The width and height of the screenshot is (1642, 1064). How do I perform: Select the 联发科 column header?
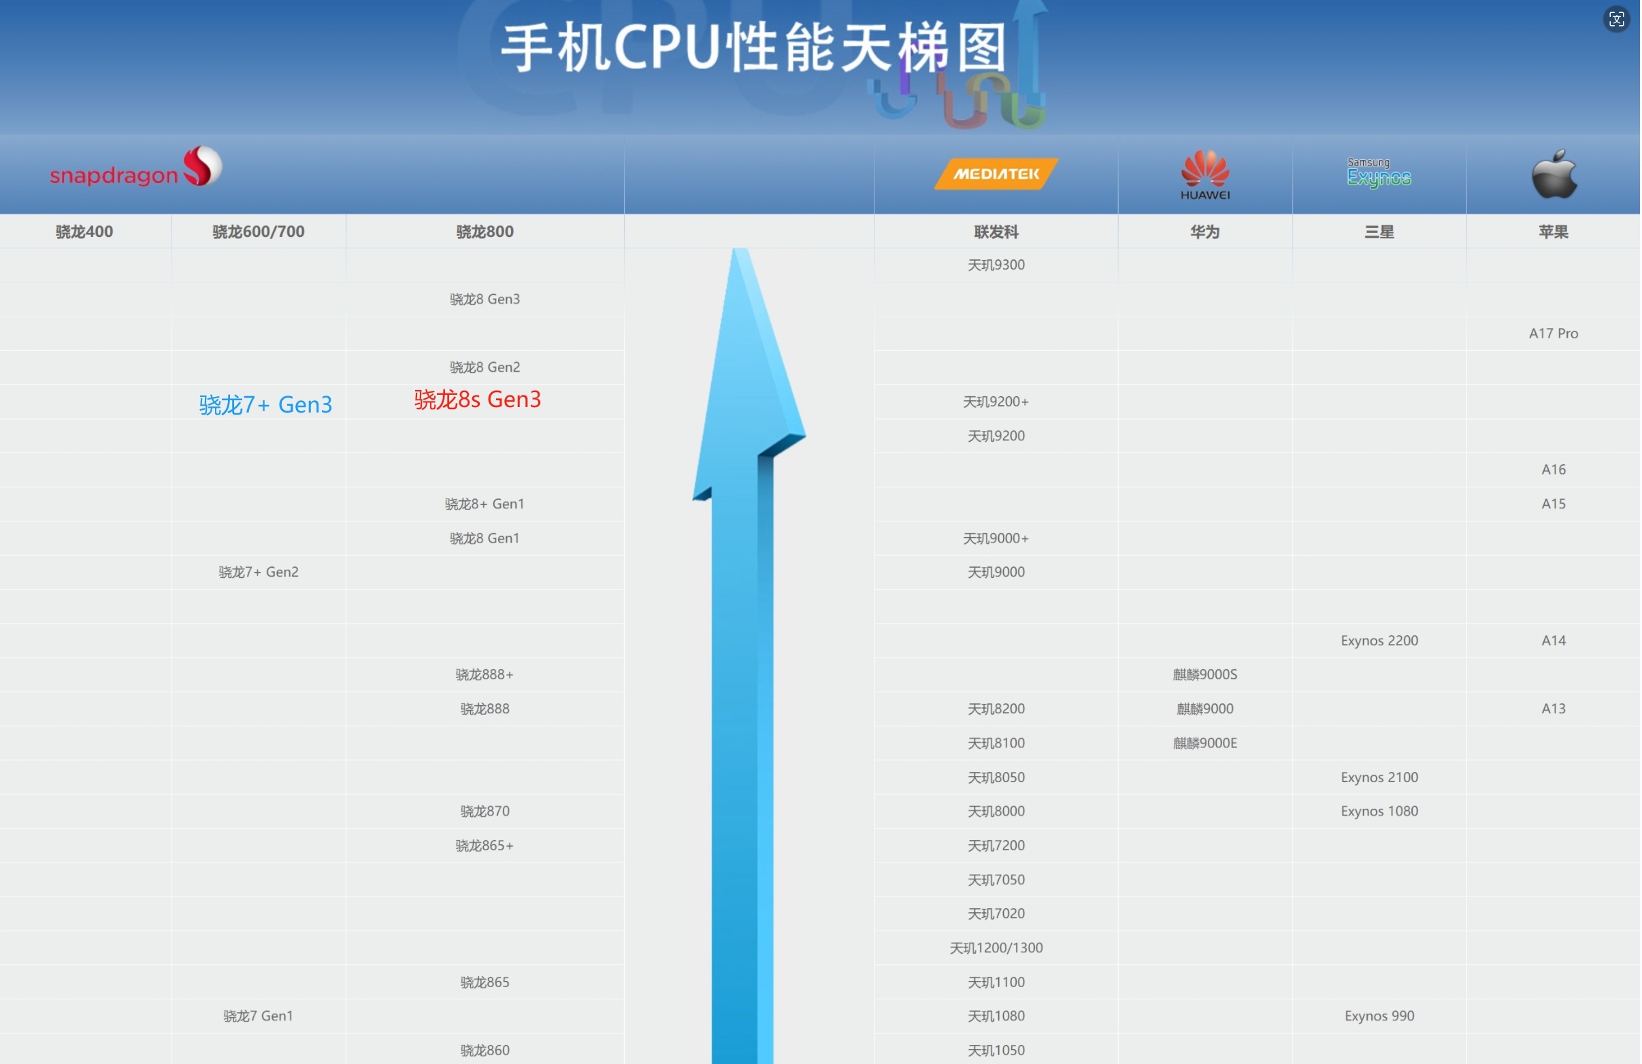coord(996,232)
